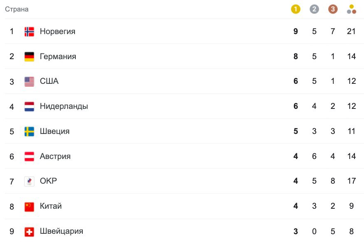The height and width of the screenshot is (242, 364).
Task: Click the USA flag icon
Action: pyautogui.click(x=29, y=81)
